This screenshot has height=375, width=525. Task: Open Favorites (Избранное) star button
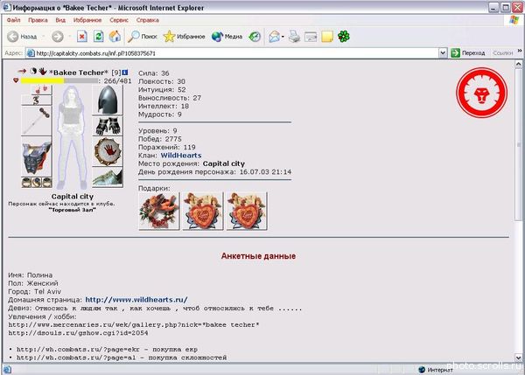(x=184, y=37)
